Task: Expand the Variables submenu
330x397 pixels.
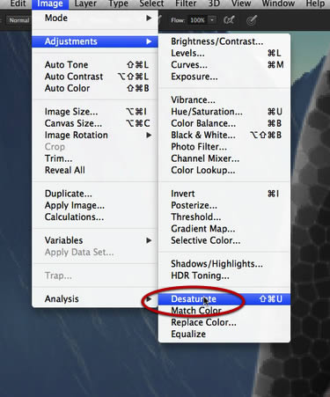Action: coord(95,240)
